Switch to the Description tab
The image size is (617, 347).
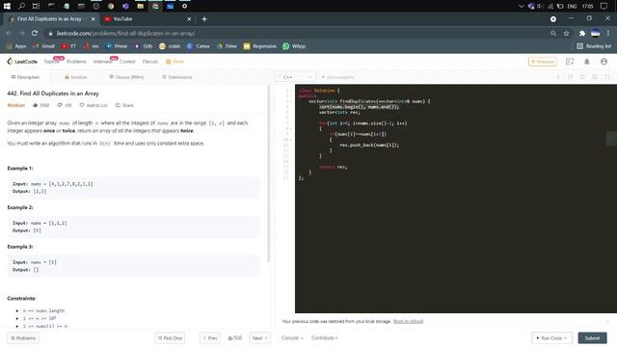[25, 77]
